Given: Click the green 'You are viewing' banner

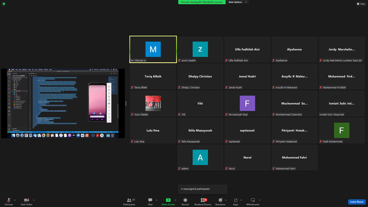Looking at the screenshot, I should pos(202,2).
